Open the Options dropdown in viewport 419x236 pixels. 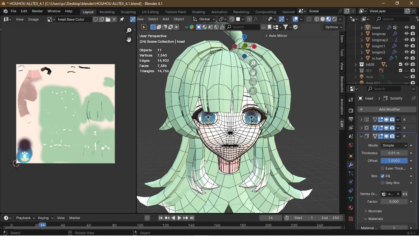click(334, 27)
